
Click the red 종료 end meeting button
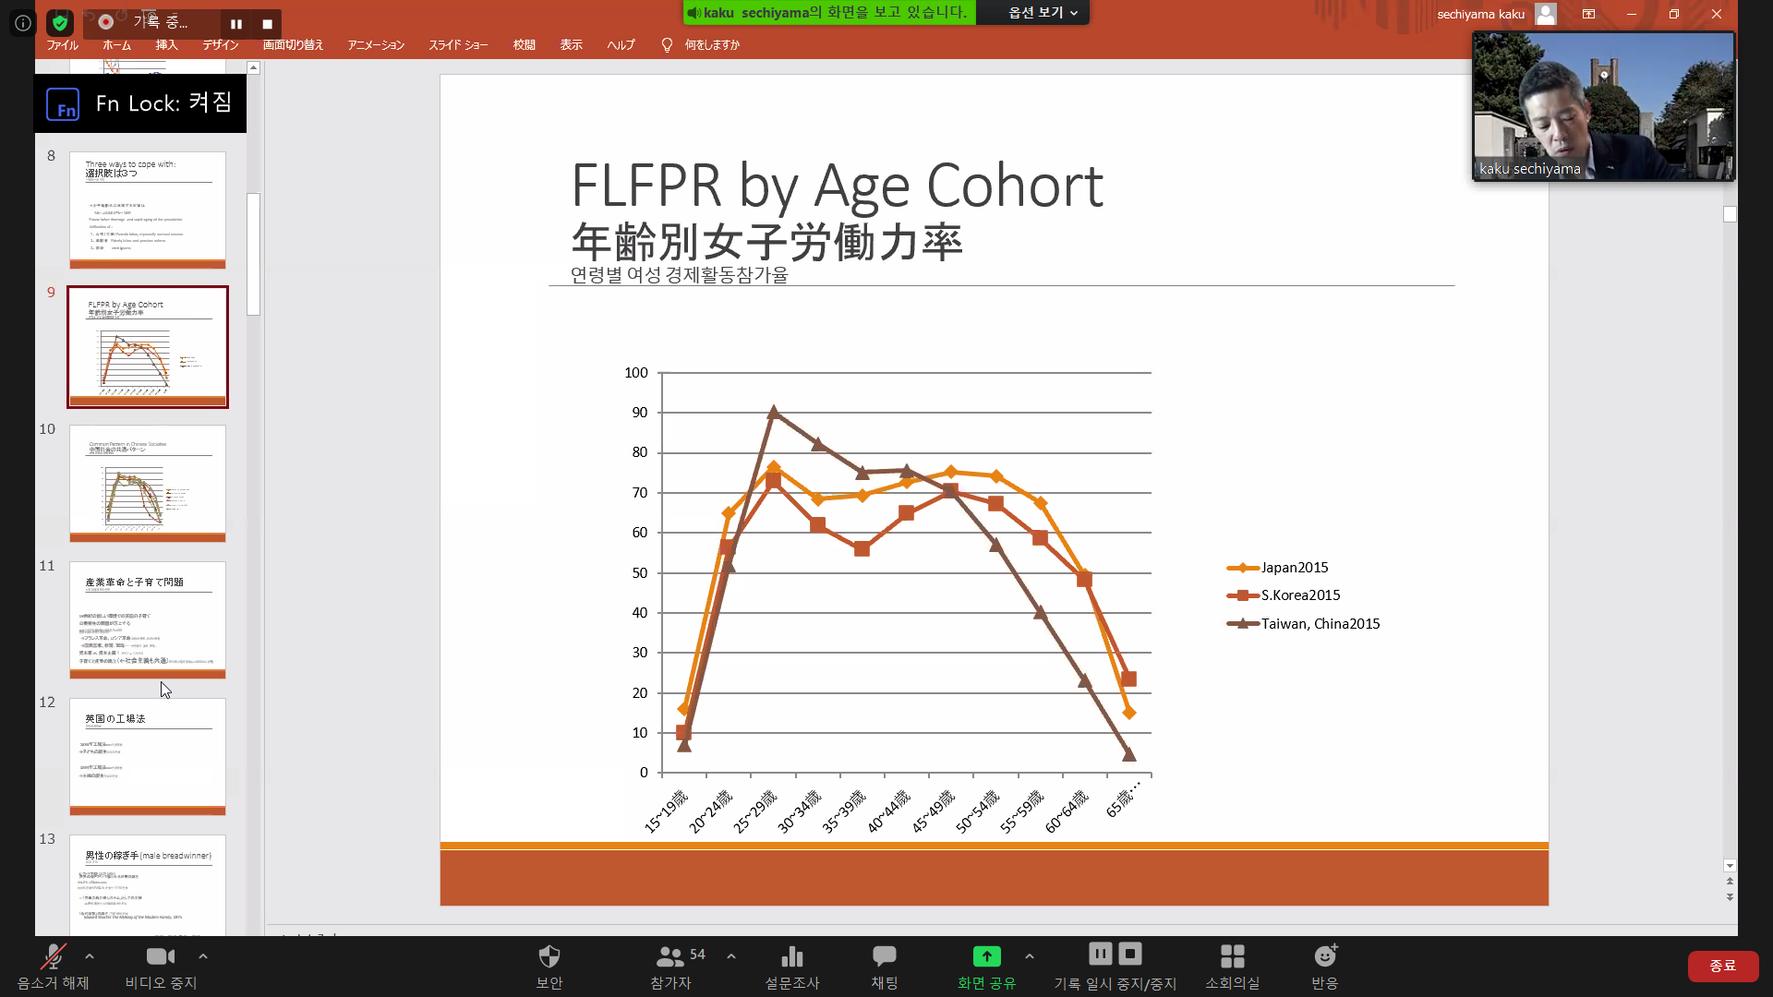(x=1722, y=966)
